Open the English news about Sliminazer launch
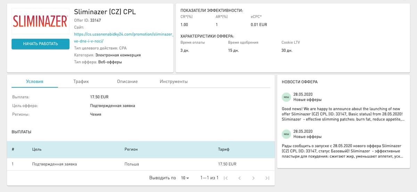 343,114
